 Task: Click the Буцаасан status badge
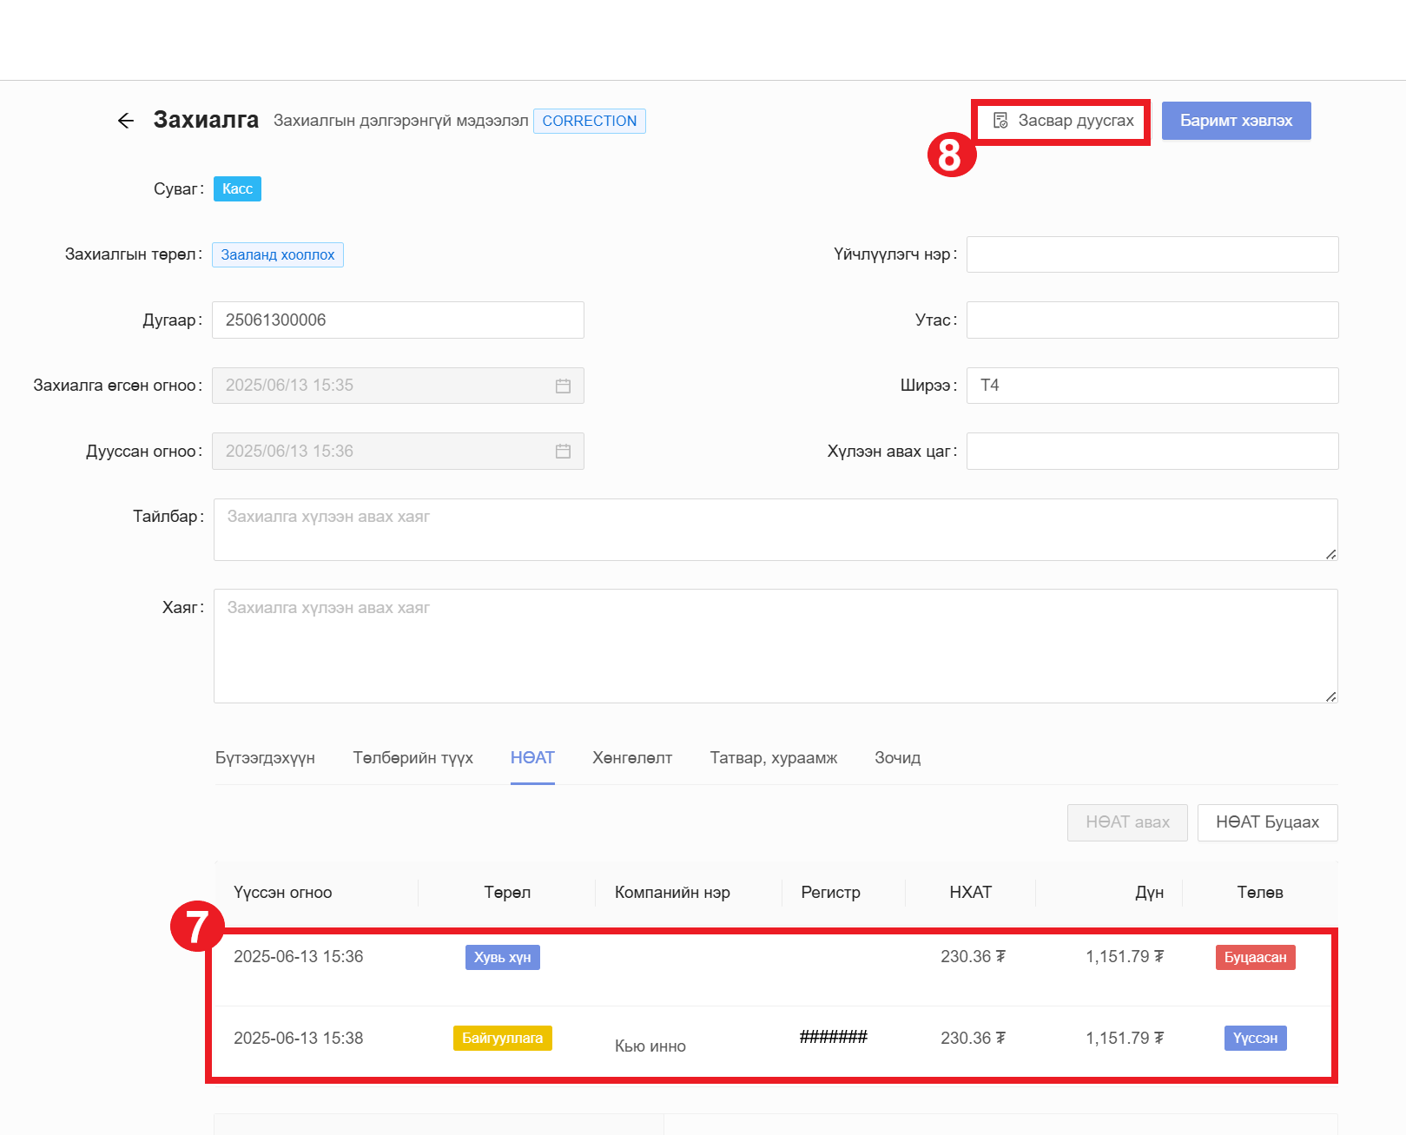click(x=1255, y=957)
